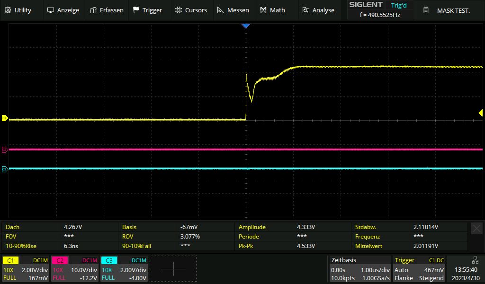Click the date 2023/4/30

[x=466, y=278]
